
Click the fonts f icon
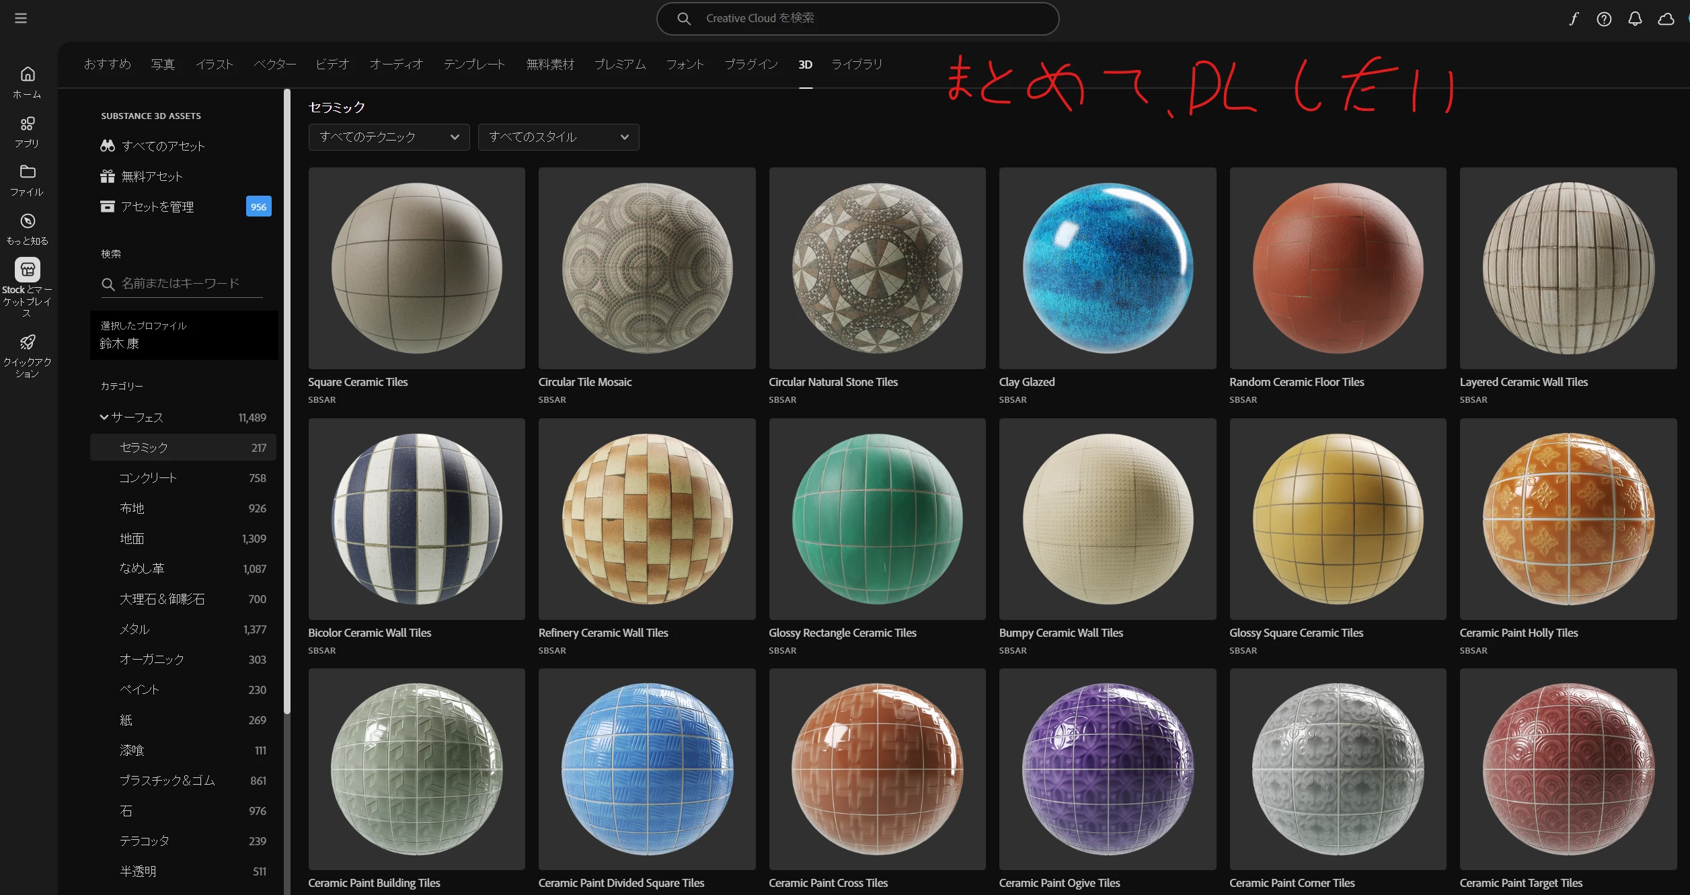(1574, 19)
